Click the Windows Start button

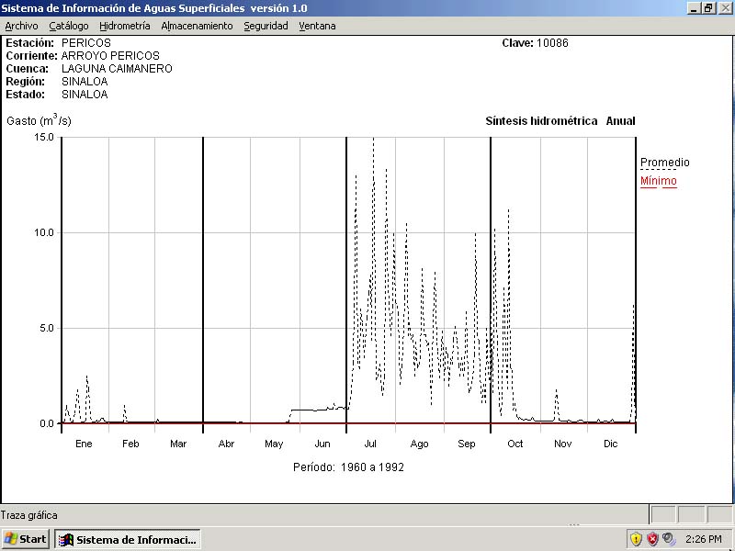pyautogui.click(x=26, y=539)
